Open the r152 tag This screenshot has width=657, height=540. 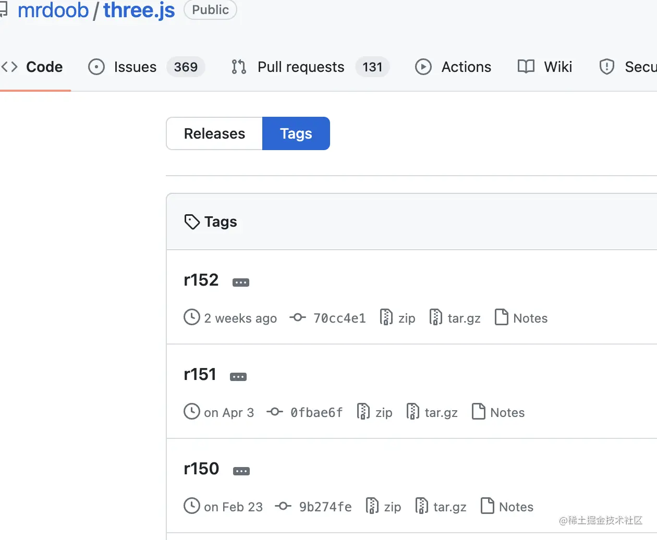[201, 280]
